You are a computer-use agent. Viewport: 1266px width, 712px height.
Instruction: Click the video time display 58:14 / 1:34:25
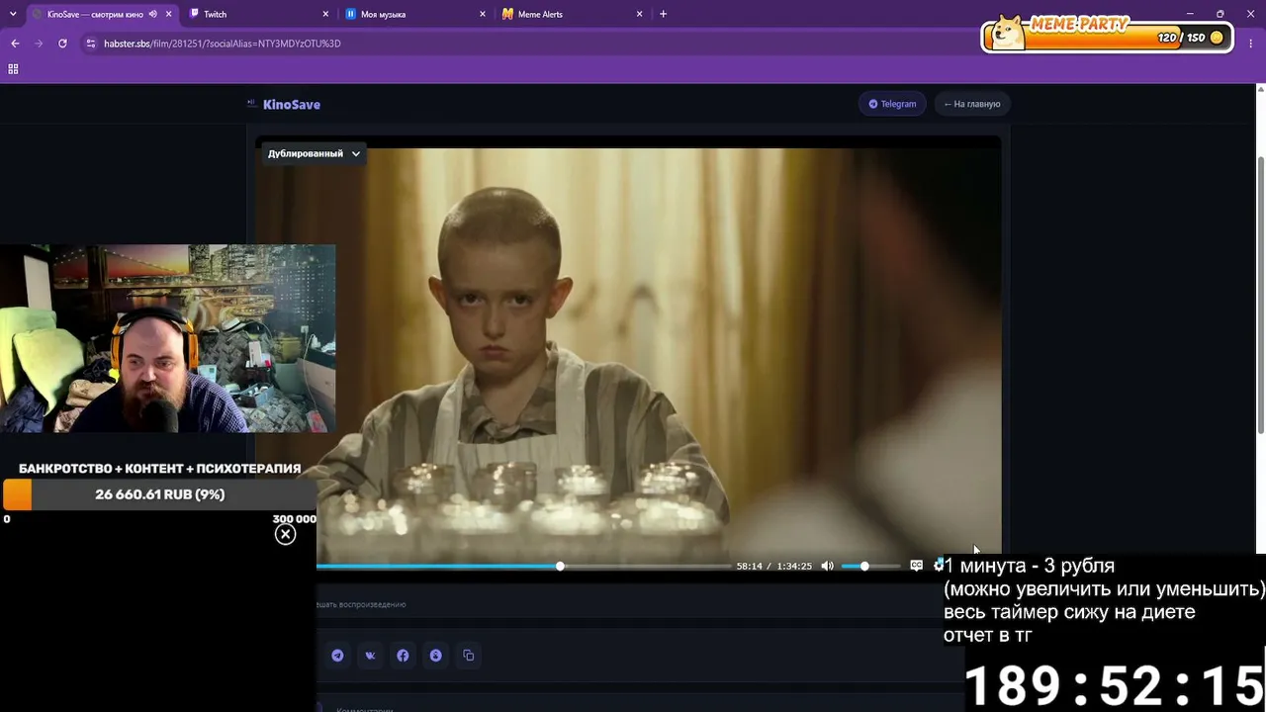[x=773, y=566]
